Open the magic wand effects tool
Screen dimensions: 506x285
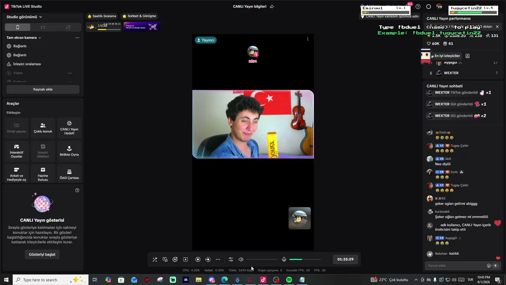point(155,259)
